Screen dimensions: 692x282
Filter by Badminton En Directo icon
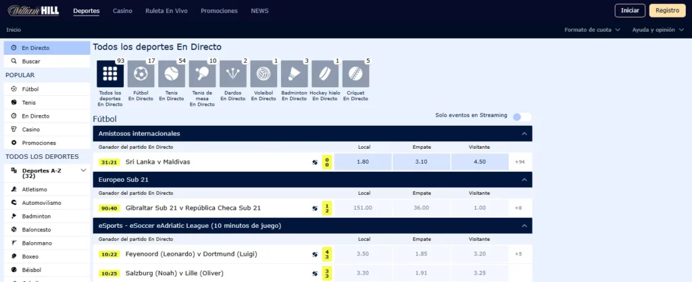295,74
